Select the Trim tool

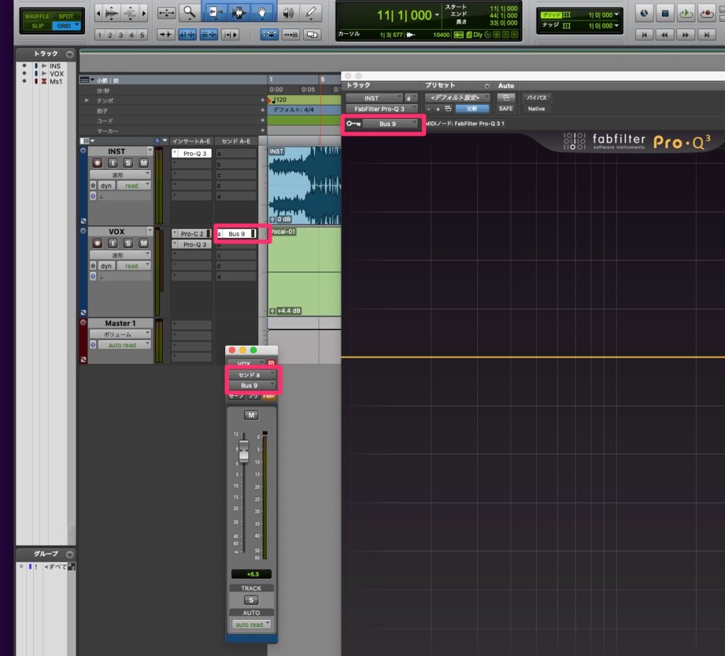pos(216,13)
